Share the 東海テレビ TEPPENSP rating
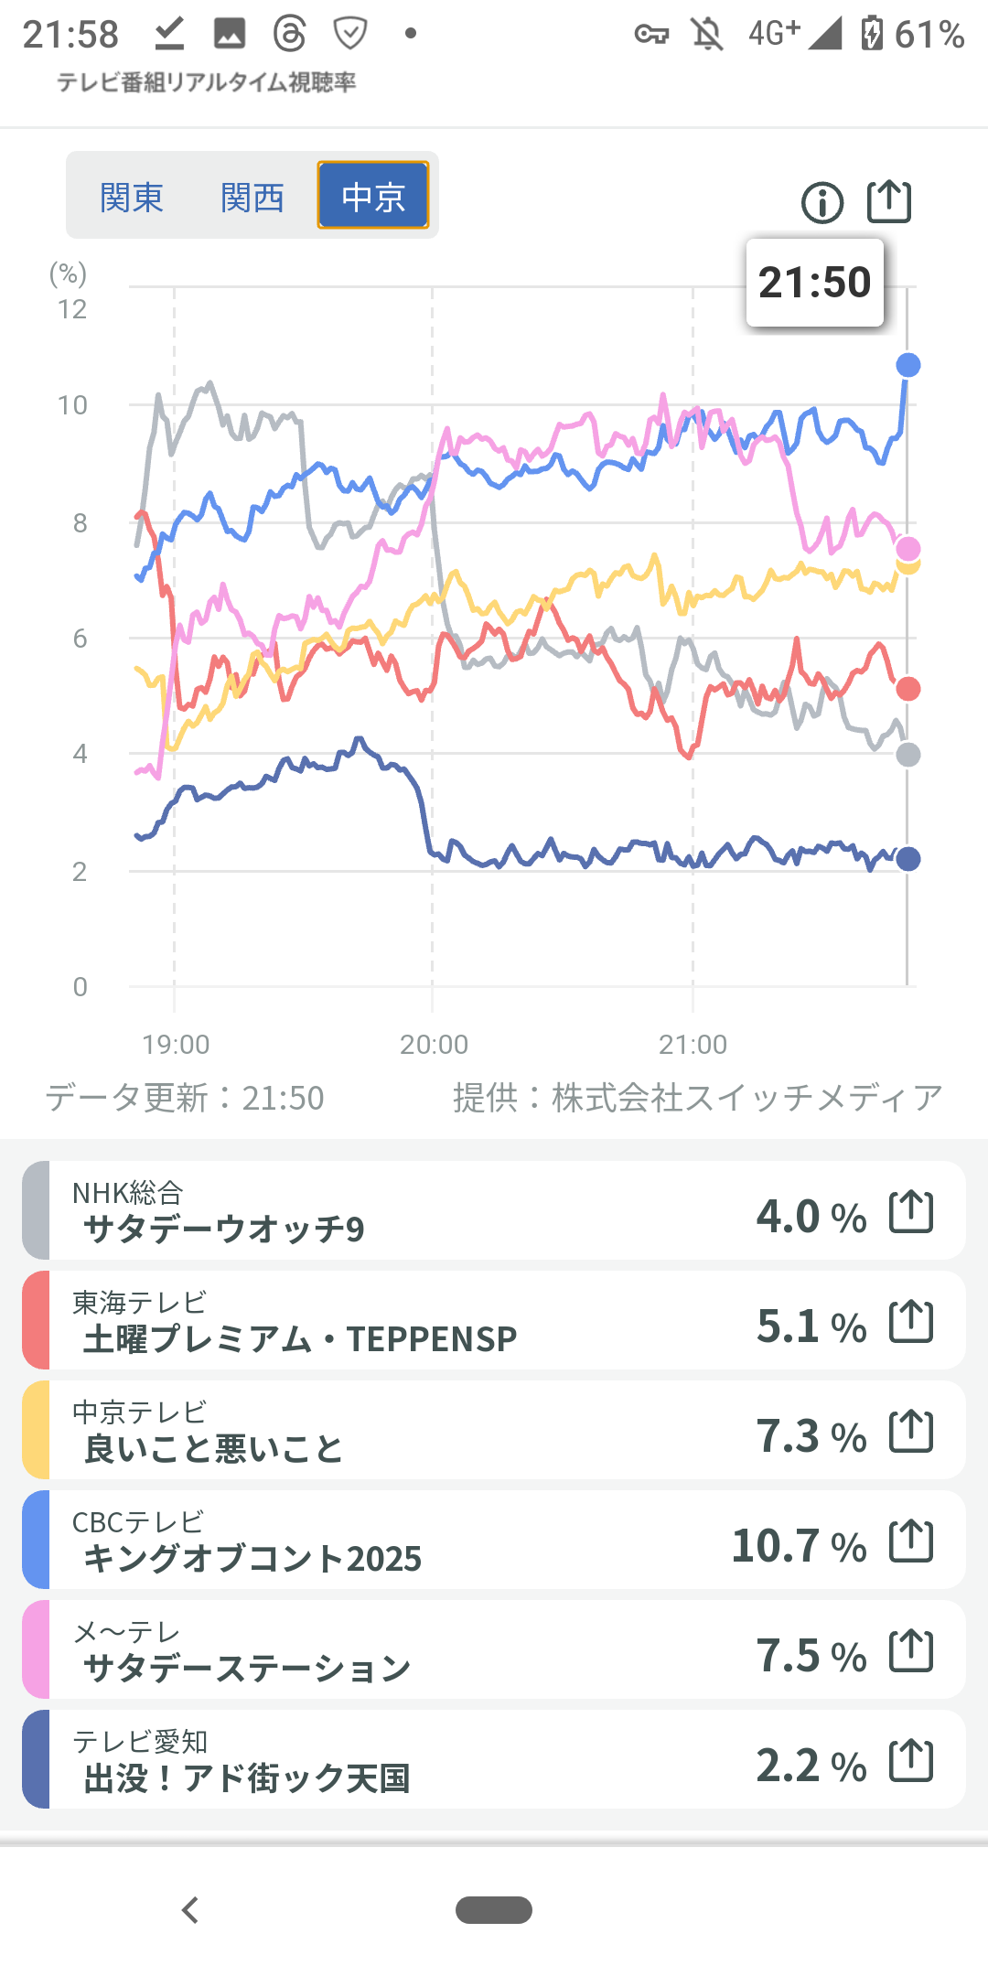Screen dimensions: 988x1976 point(911,1322)
